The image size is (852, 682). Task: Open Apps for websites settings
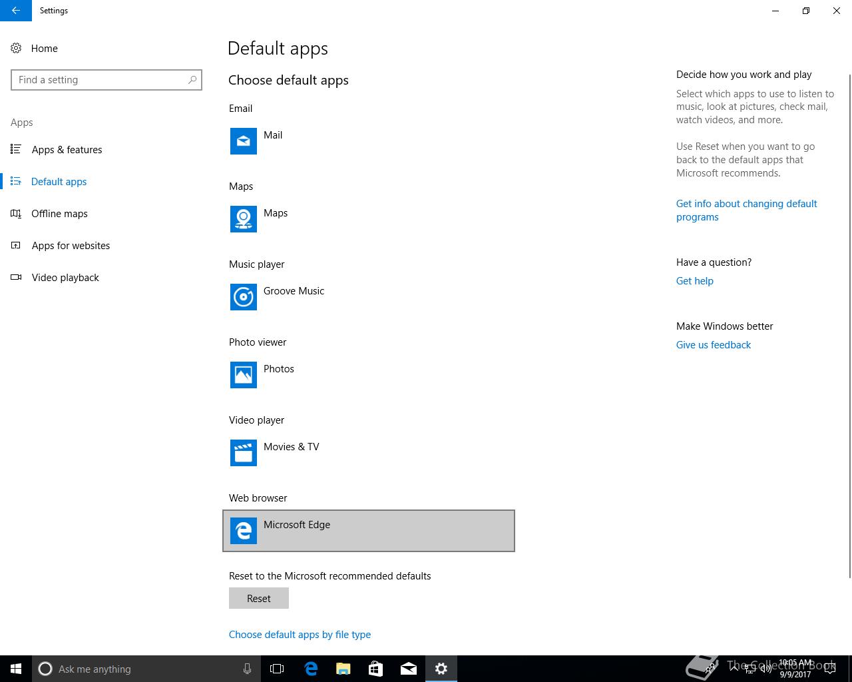(x=71, y=246)
